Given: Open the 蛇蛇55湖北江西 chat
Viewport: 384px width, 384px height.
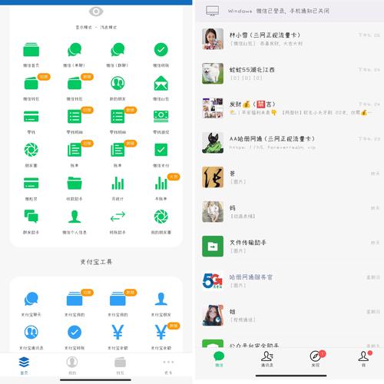Looking at the screenshot, I should tap(290, 74).
